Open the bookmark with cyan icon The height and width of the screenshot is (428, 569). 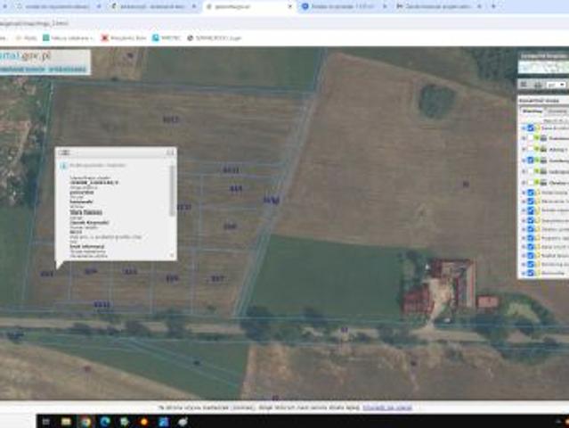coord(167,37)
